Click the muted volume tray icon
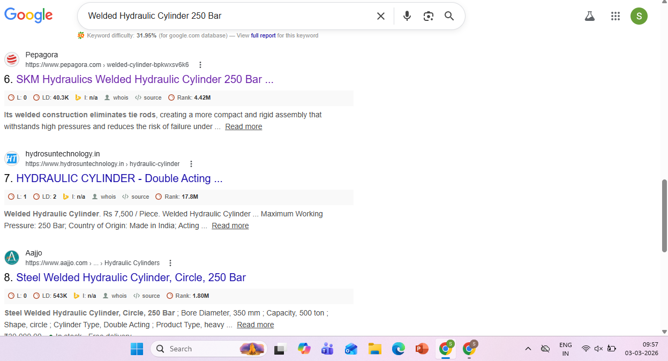This screenshot has height=361, width=668. tap(599, 349)
